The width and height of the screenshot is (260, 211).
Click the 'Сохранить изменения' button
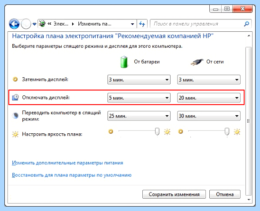(x=174, y=194)
